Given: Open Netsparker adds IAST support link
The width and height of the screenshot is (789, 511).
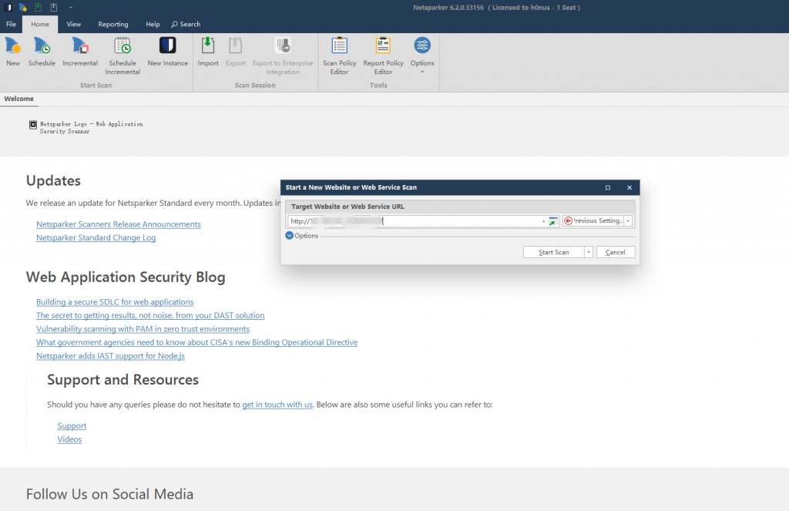Looking at the screenshot, I should click(x=110, y=356).
